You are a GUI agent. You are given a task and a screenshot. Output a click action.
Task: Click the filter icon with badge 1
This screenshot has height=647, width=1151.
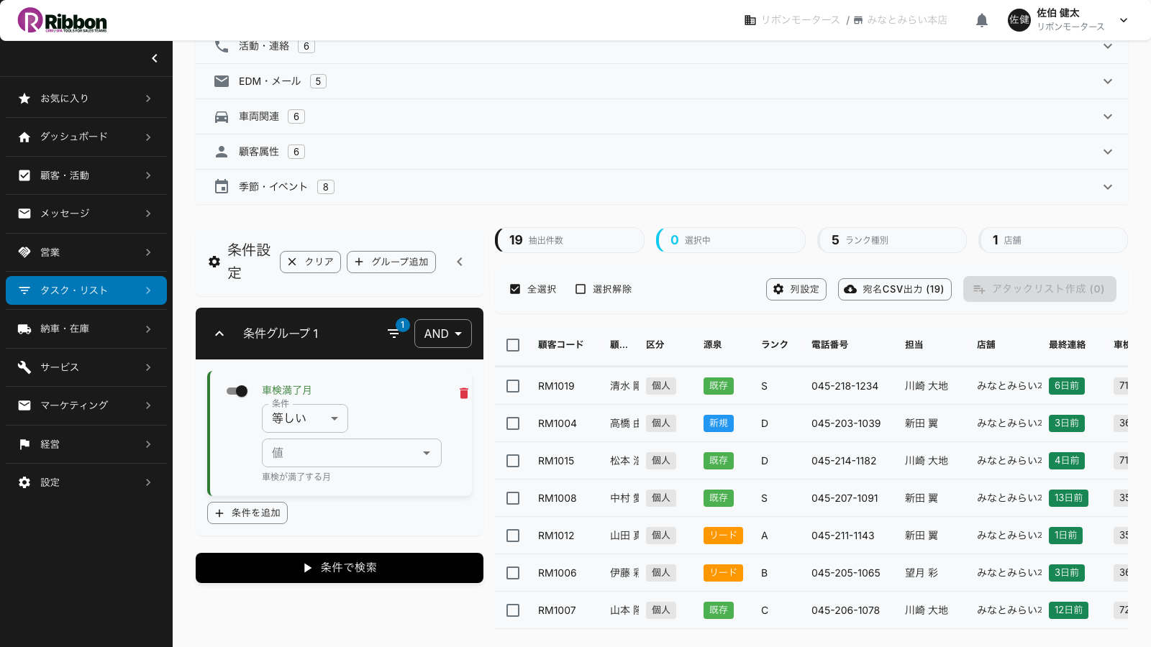pos(393,334)
